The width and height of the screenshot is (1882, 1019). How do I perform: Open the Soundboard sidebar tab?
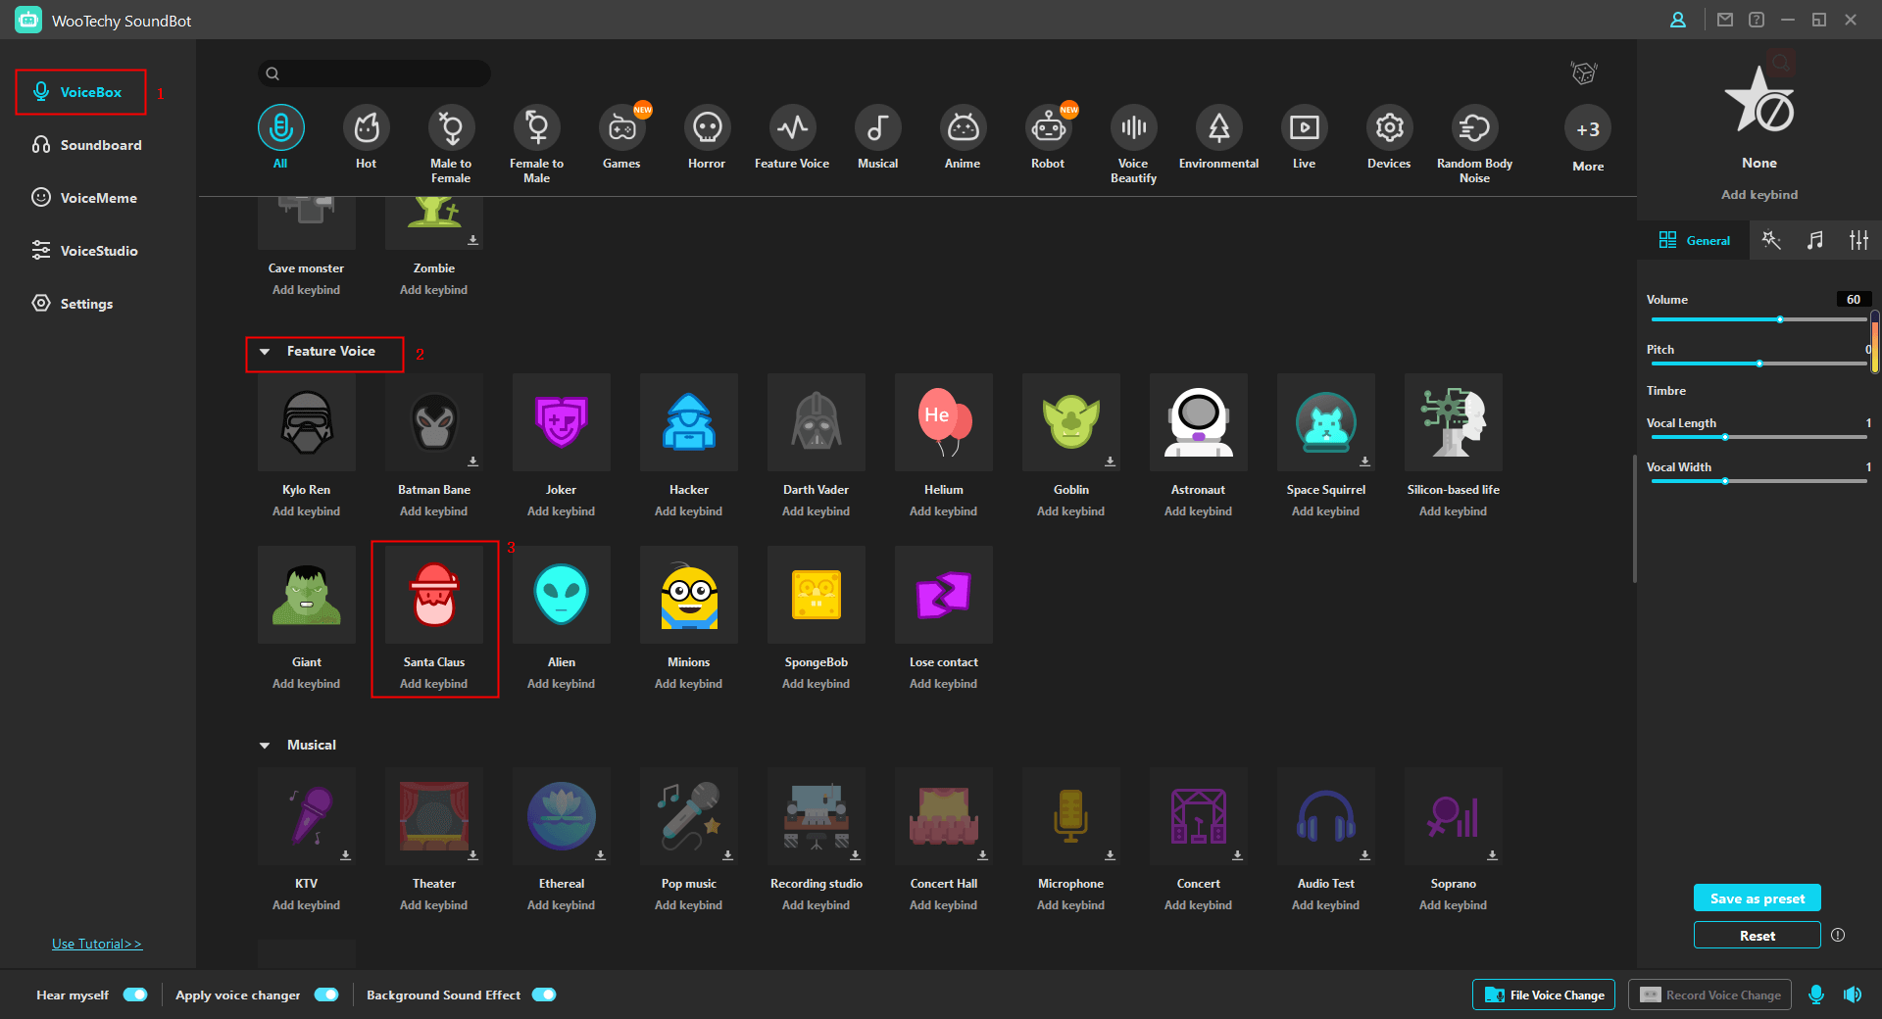point(86,145)
